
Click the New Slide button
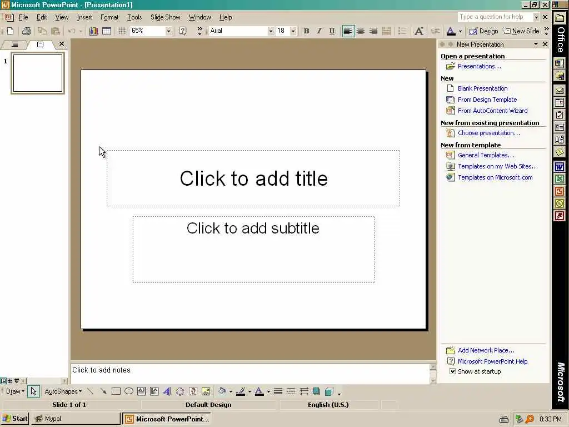coord(521,31)
